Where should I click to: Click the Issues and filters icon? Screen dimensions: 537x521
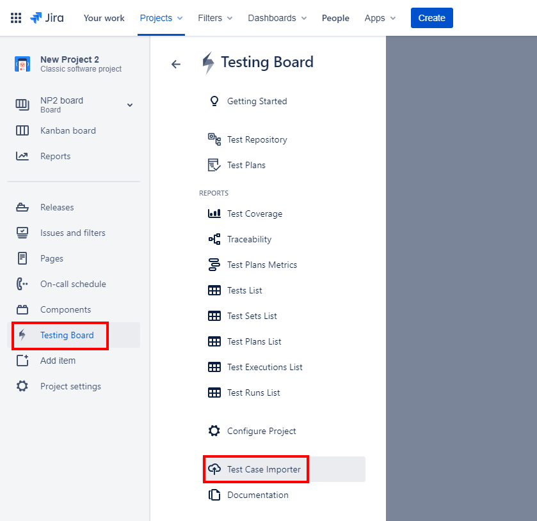point(22,233)
